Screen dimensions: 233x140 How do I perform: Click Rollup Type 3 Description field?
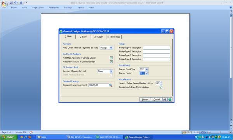[x=156, y=55]
